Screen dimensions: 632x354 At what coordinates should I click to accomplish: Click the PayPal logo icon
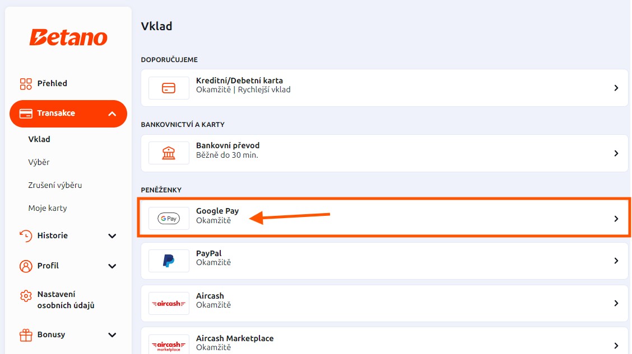coord(169,261)
